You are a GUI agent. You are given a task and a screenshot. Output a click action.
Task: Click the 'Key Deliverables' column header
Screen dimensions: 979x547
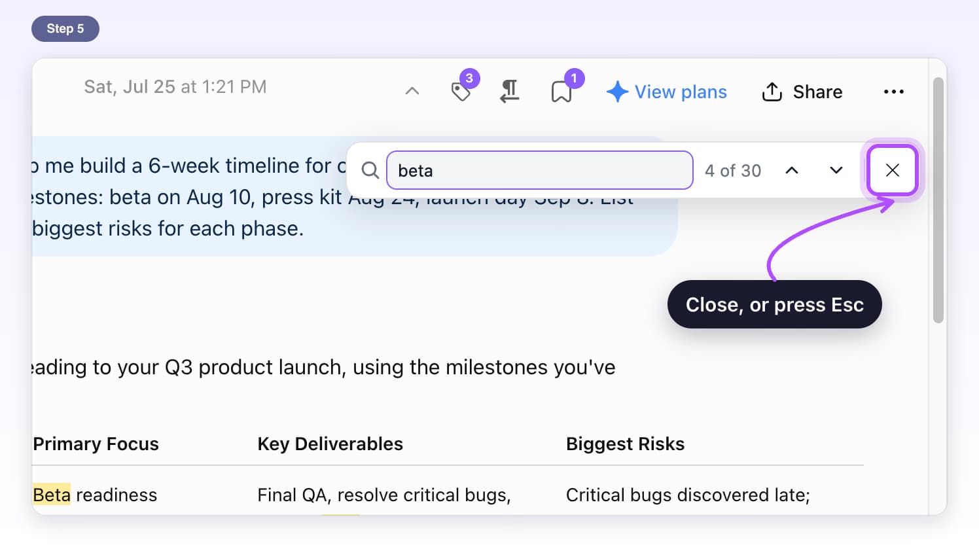pyautogui.click(x=330, y=444)
